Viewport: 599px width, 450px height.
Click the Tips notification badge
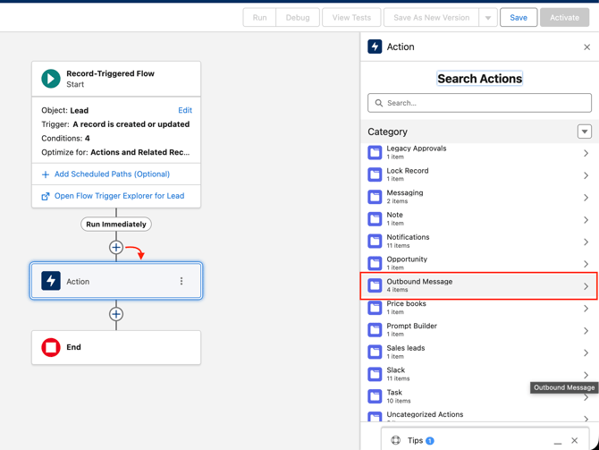click(x=430, y=441)
